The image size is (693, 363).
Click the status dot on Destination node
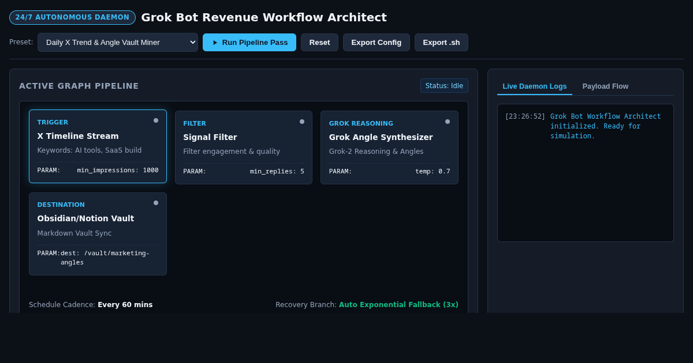pyautogui.click(x=156, y=203)
